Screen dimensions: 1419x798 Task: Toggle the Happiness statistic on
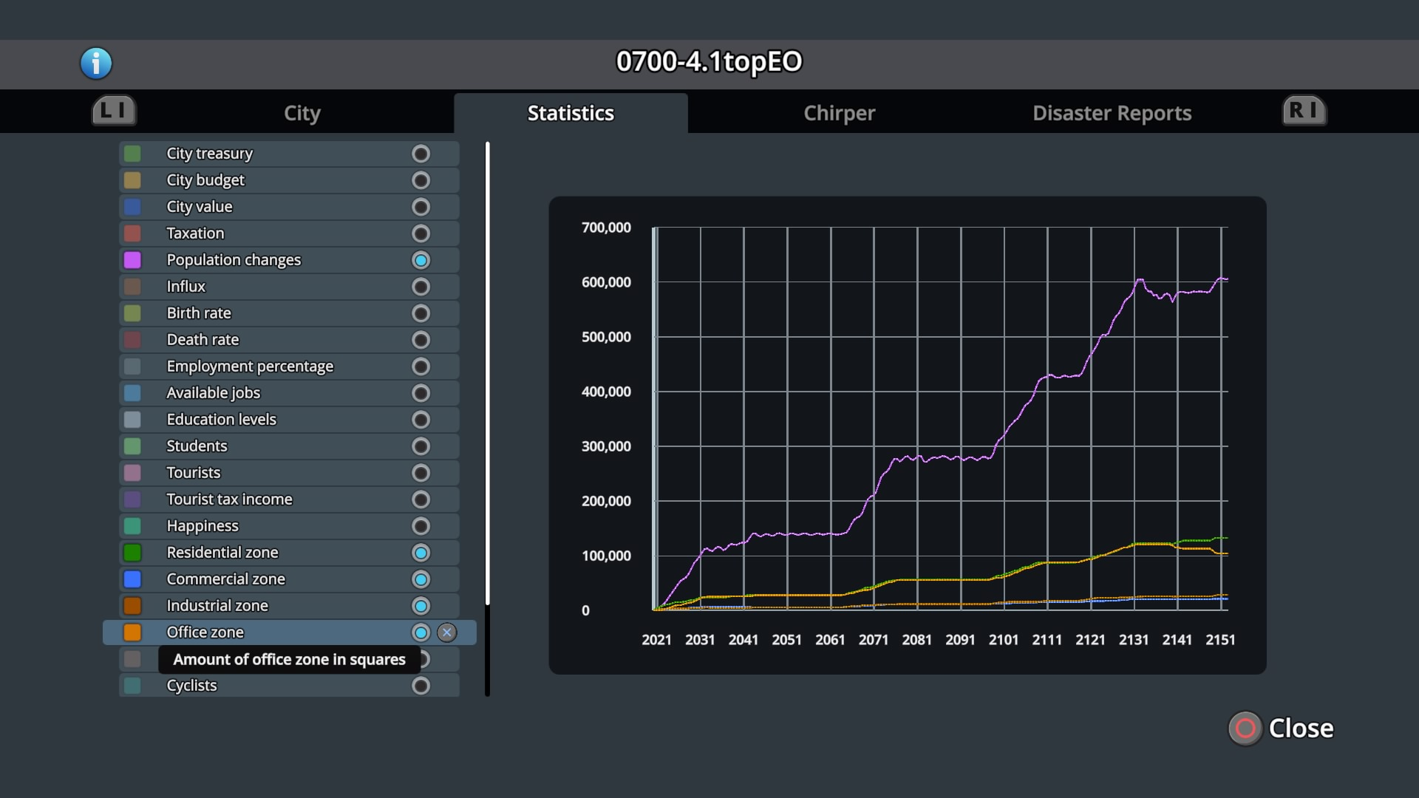pos(421,526)
